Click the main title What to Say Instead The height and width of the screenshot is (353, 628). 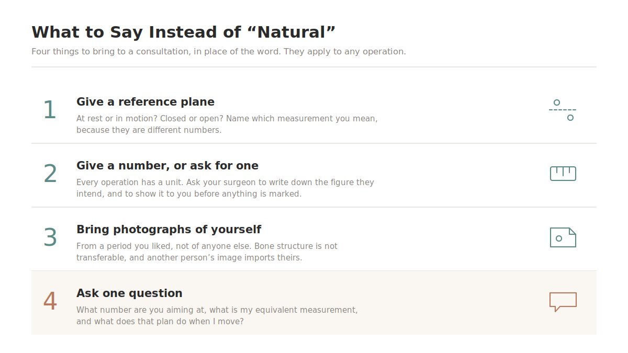click(x=183, y=32)
